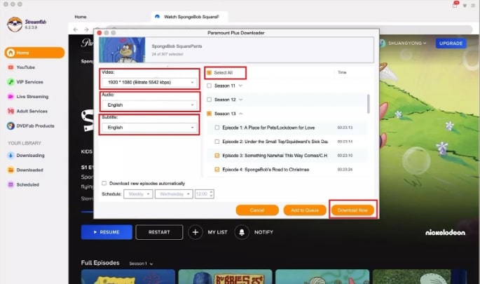Check the Season 12 checkbox
The width and height of the screenshot is (480, 284).
(209, 100)
